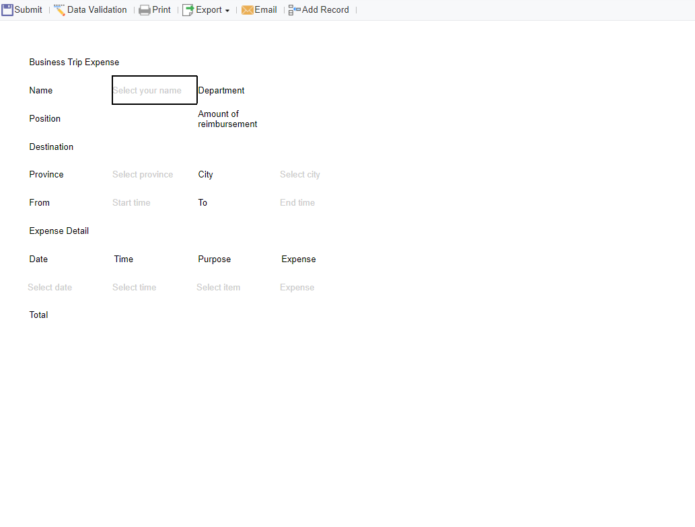Click the 'Destination' label

[x=51, y=147]
